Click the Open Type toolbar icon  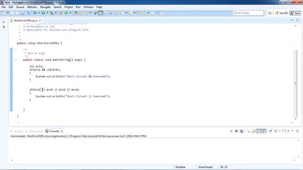click(75, 13)
